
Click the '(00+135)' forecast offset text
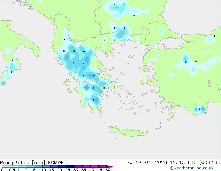210,163
